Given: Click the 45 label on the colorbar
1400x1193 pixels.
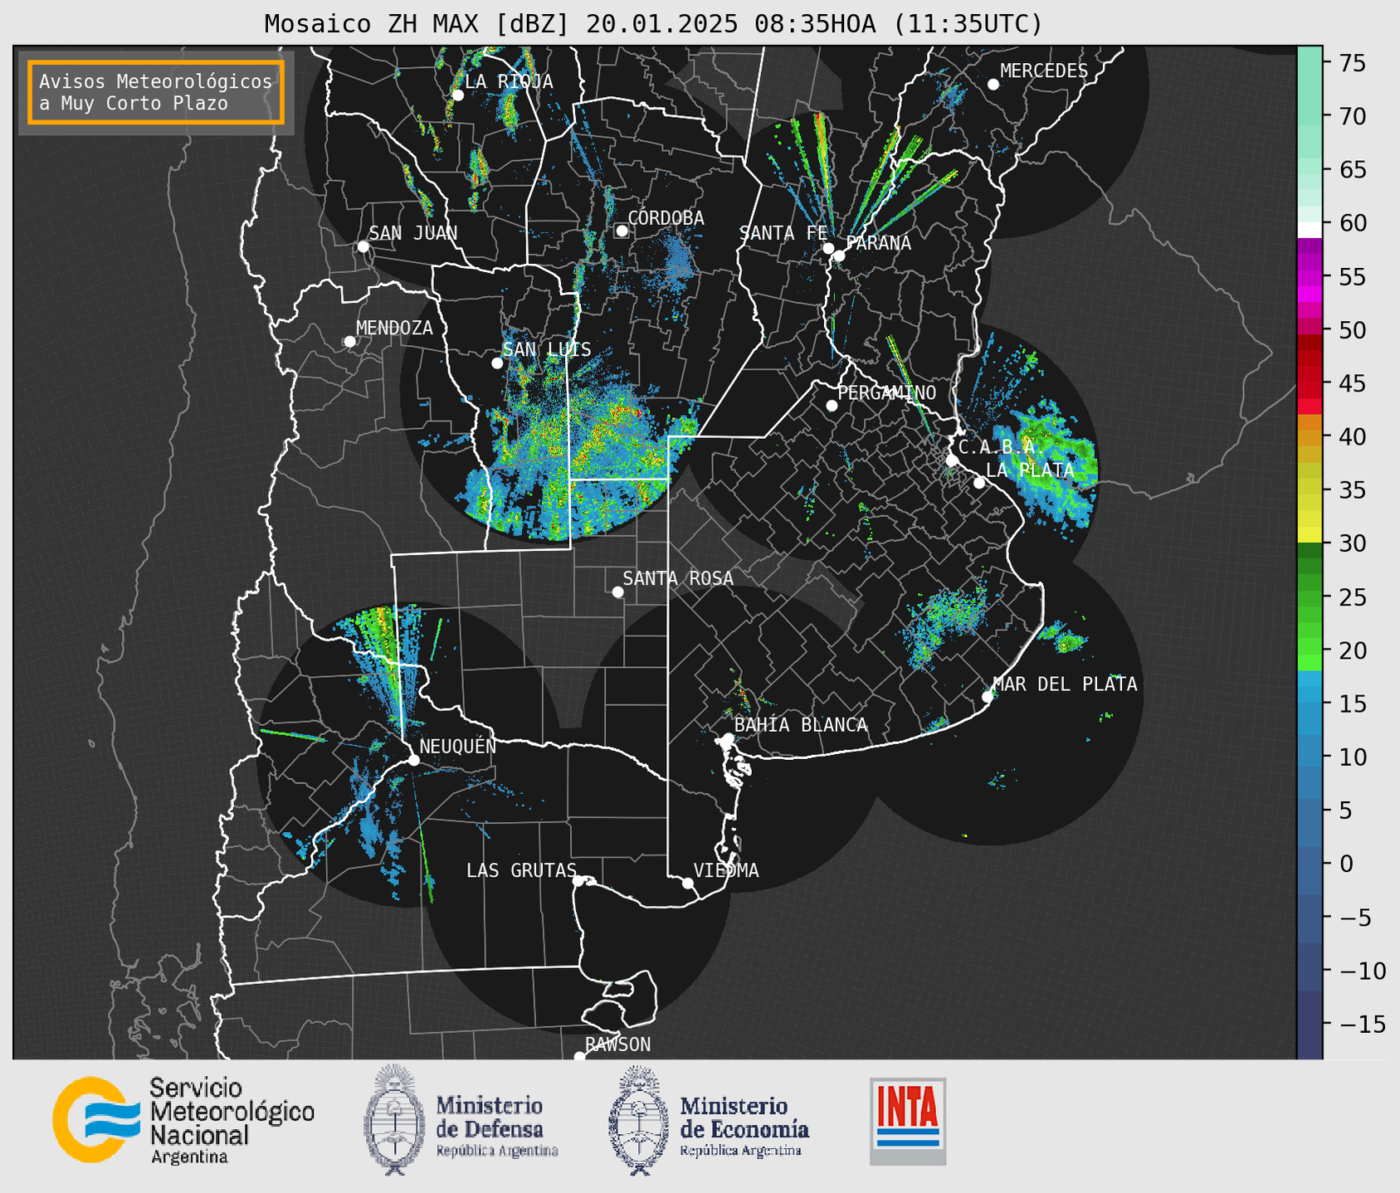Looking at the screenshot, I should [x=1352, y=383].
